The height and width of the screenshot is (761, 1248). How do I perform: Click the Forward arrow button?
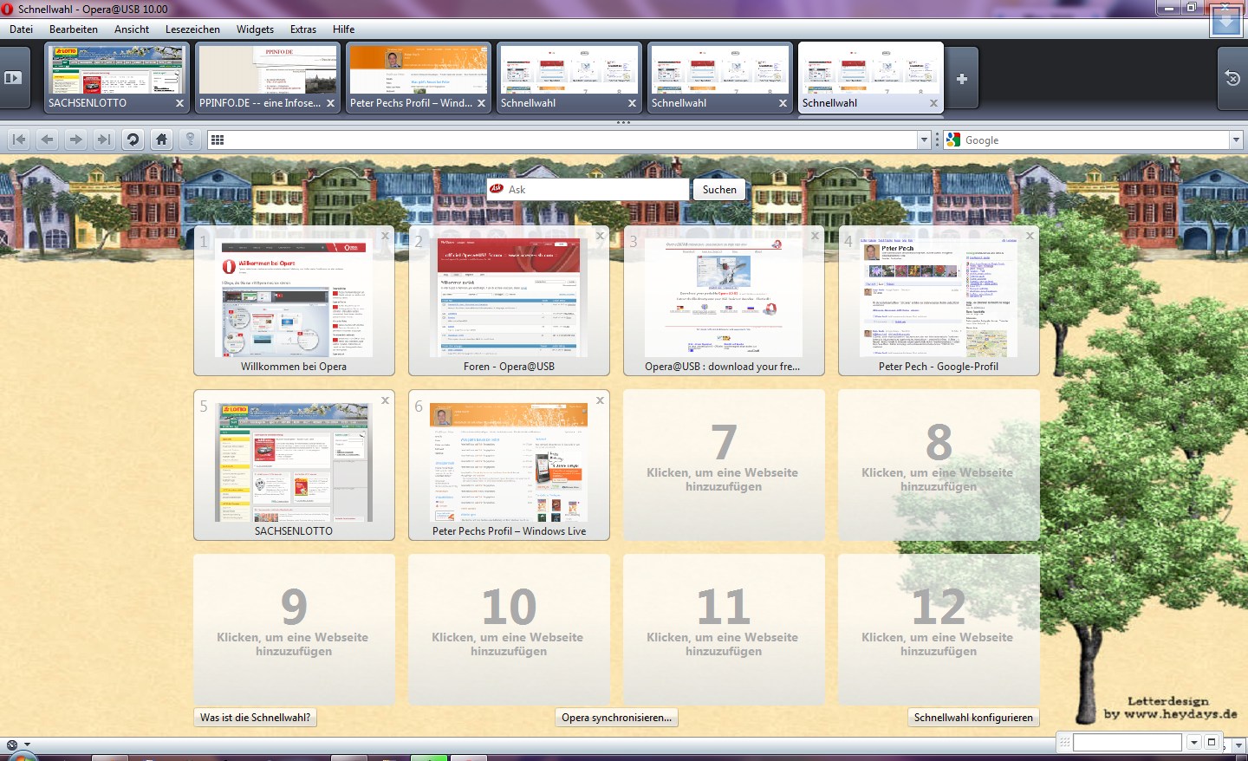coord(76,140)
